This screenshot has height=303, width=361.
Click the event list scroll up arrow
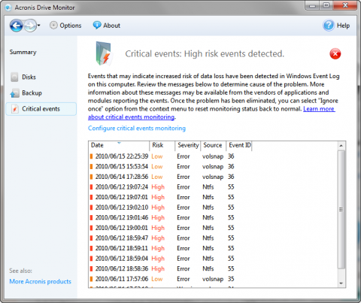(341, 146)
